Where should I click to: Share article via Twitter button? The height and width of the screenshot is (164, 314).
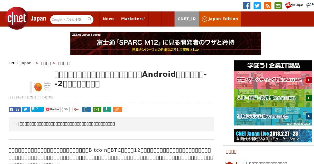[x=26, y=109]
